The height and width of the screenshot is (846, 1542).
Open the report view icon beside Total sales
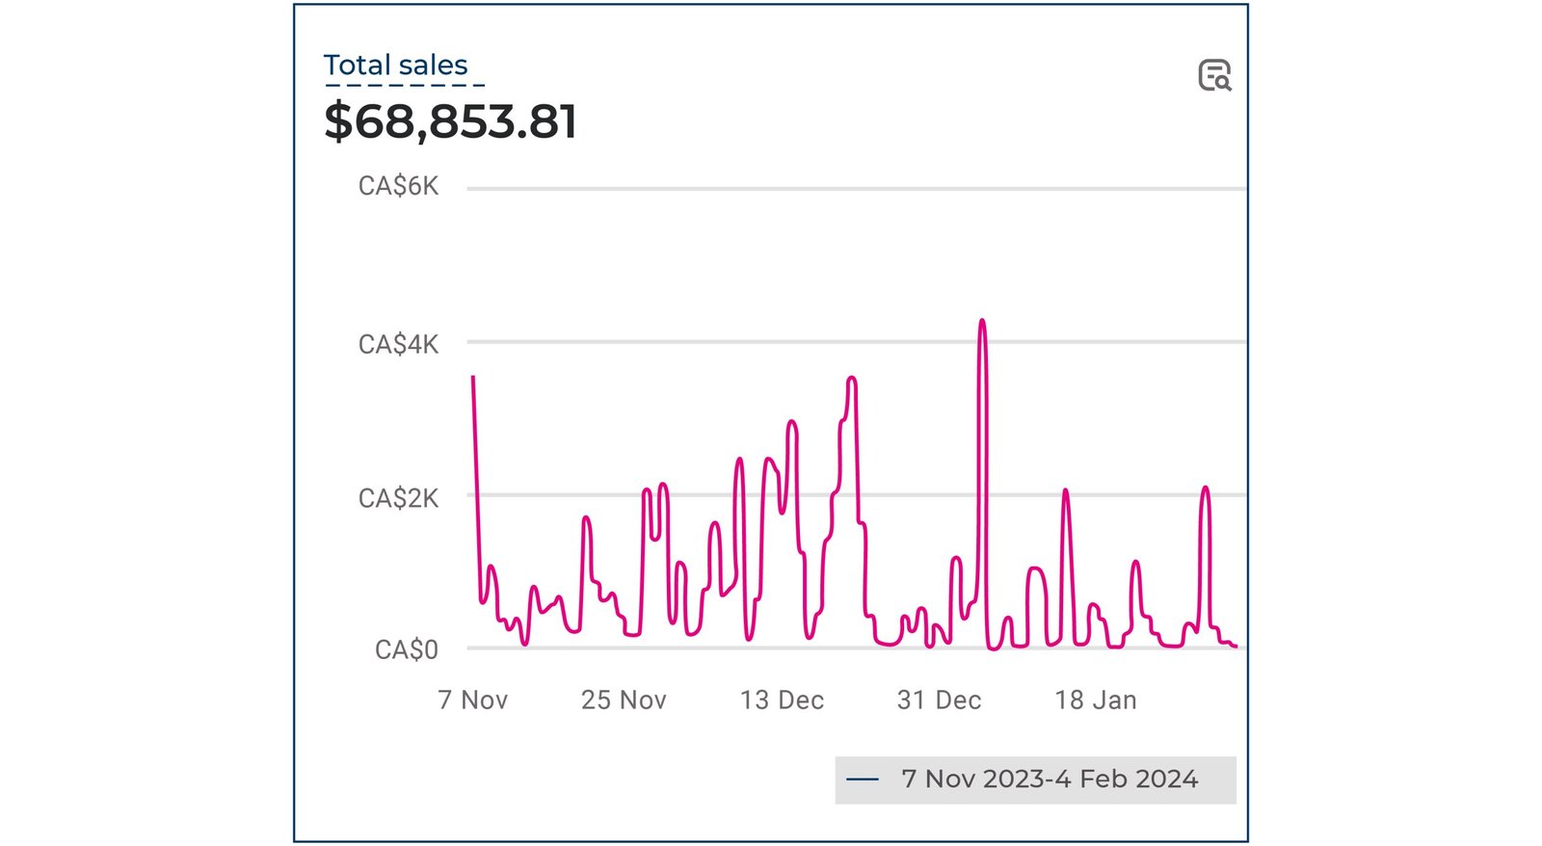tap(1214, 75)
